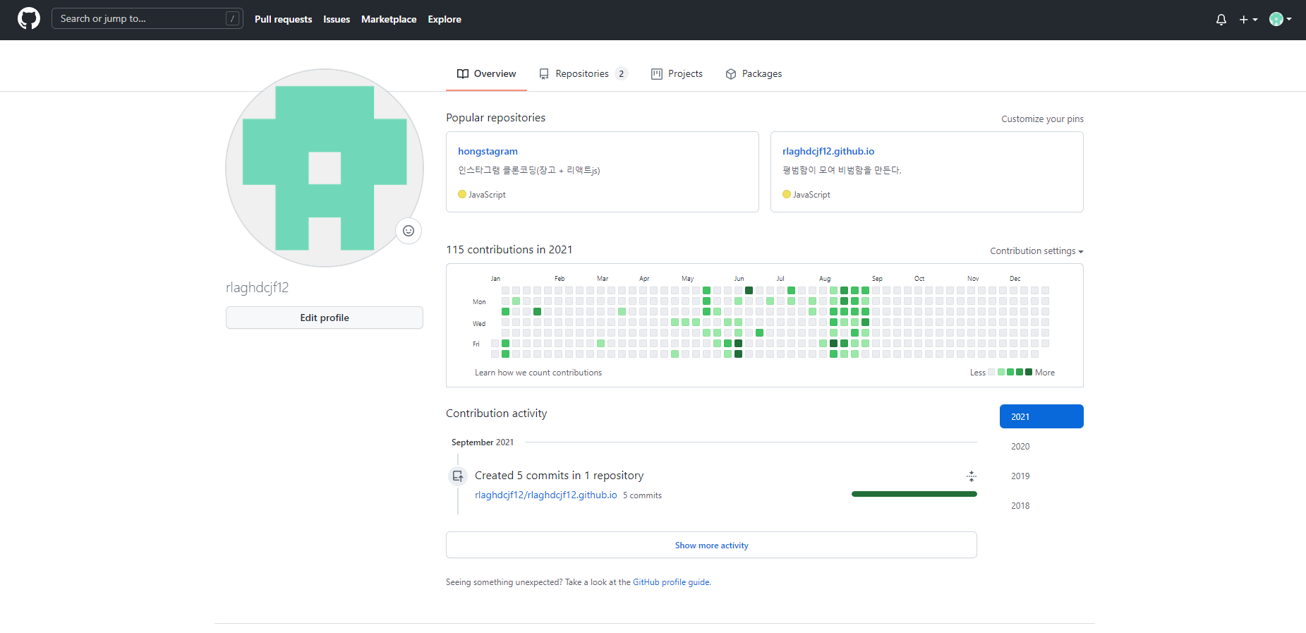Click the Repositories count badge 2
The height and width of the screenshot is (633, 1306).
click(x=622, y=73)
